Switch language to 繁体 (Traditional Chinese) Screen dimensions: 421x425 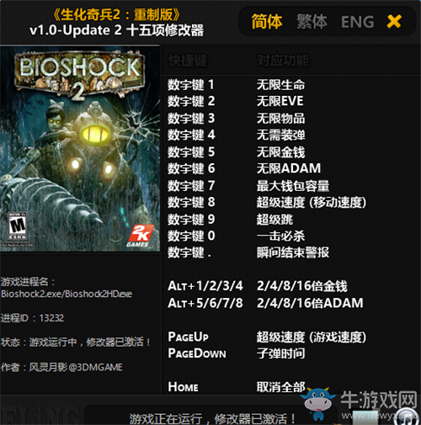(312, 21)
